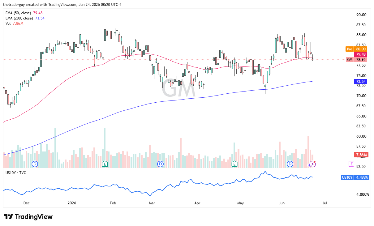Image resolution: width=374 pixels, height=226 pixels.
Task: Click the dividend D marker in June
Action: click(x=290, y=164)
